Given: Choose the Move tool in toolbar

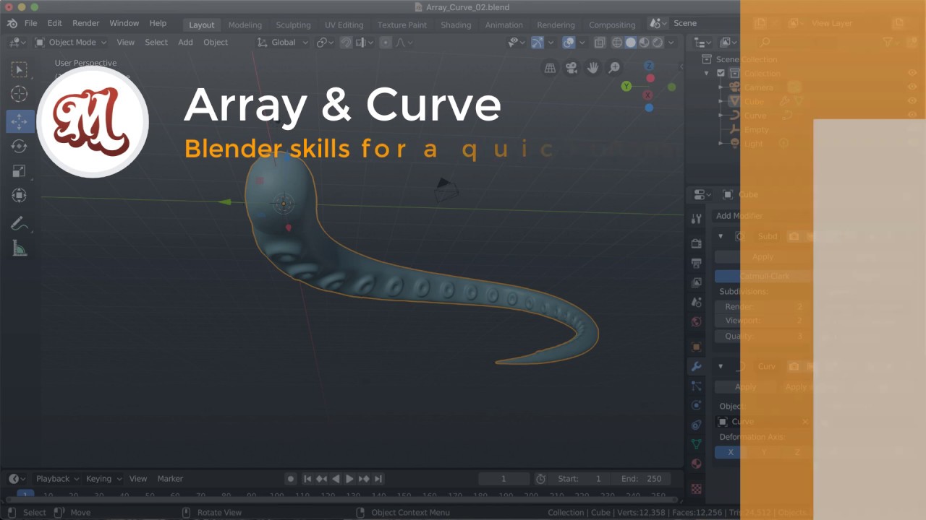Looking at the screenshot, I should pyautogui.click(x=20, y=121).
